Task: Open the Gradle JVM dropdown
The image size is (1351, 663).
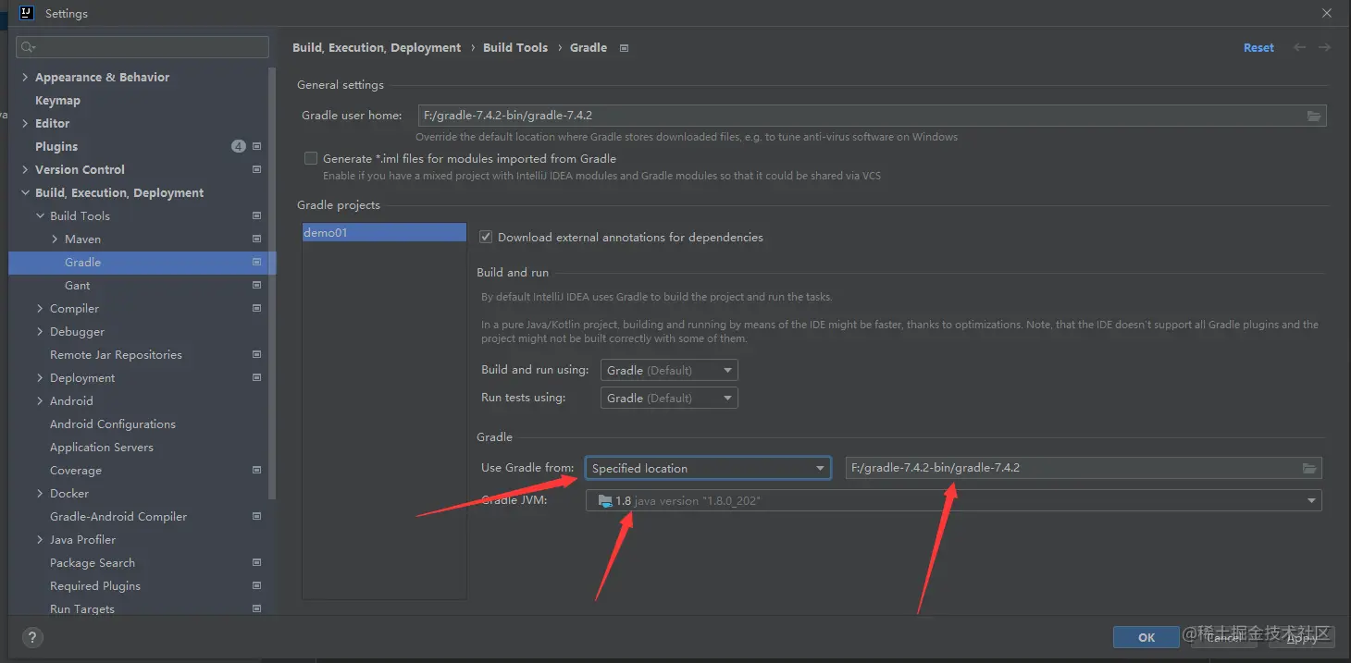Action: pyautogui.click(x=953, y=500)
